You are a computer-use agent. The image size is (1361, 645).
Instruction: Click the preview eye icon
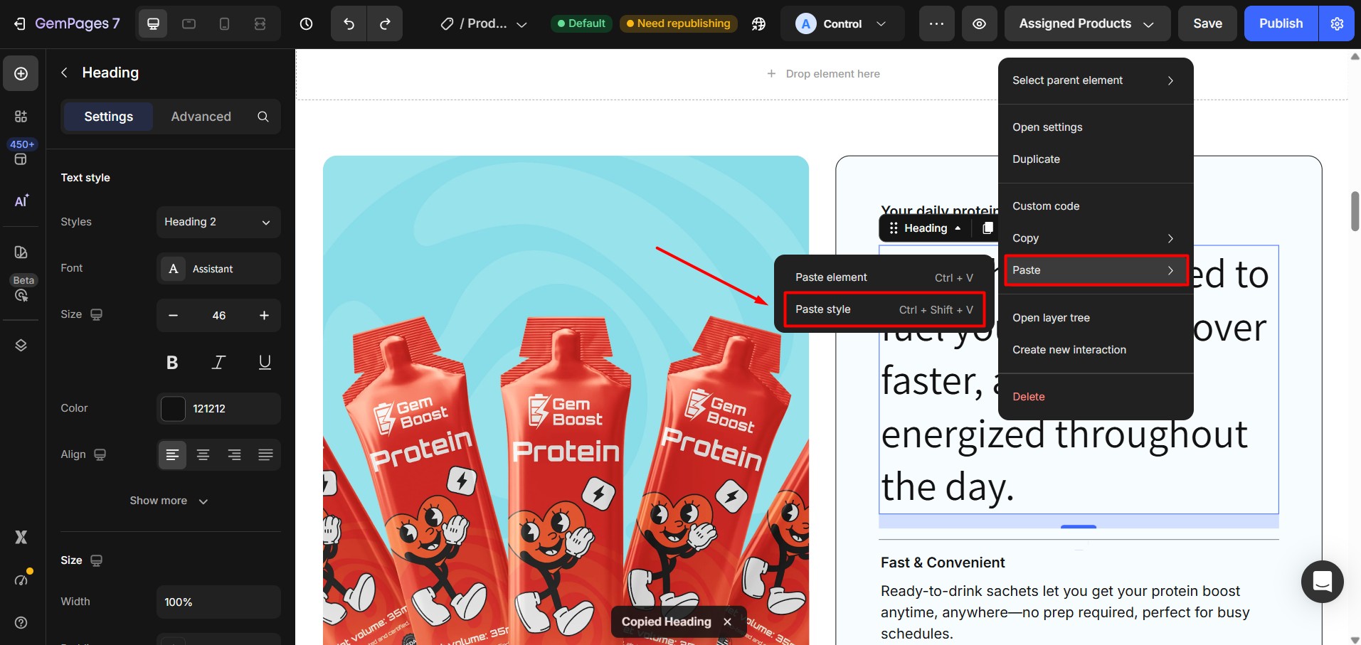pyautogui.click(x=980, y=24)
